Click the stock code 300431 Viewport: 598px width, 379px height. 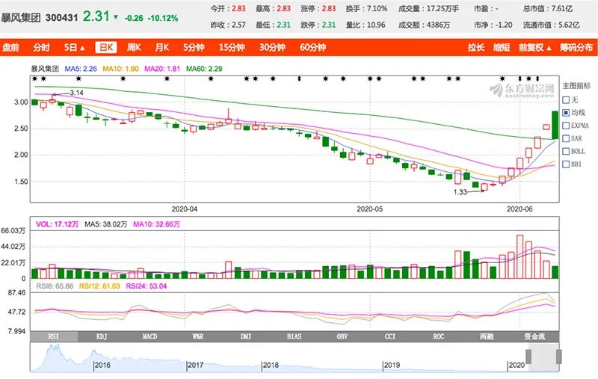click(61, 17)
